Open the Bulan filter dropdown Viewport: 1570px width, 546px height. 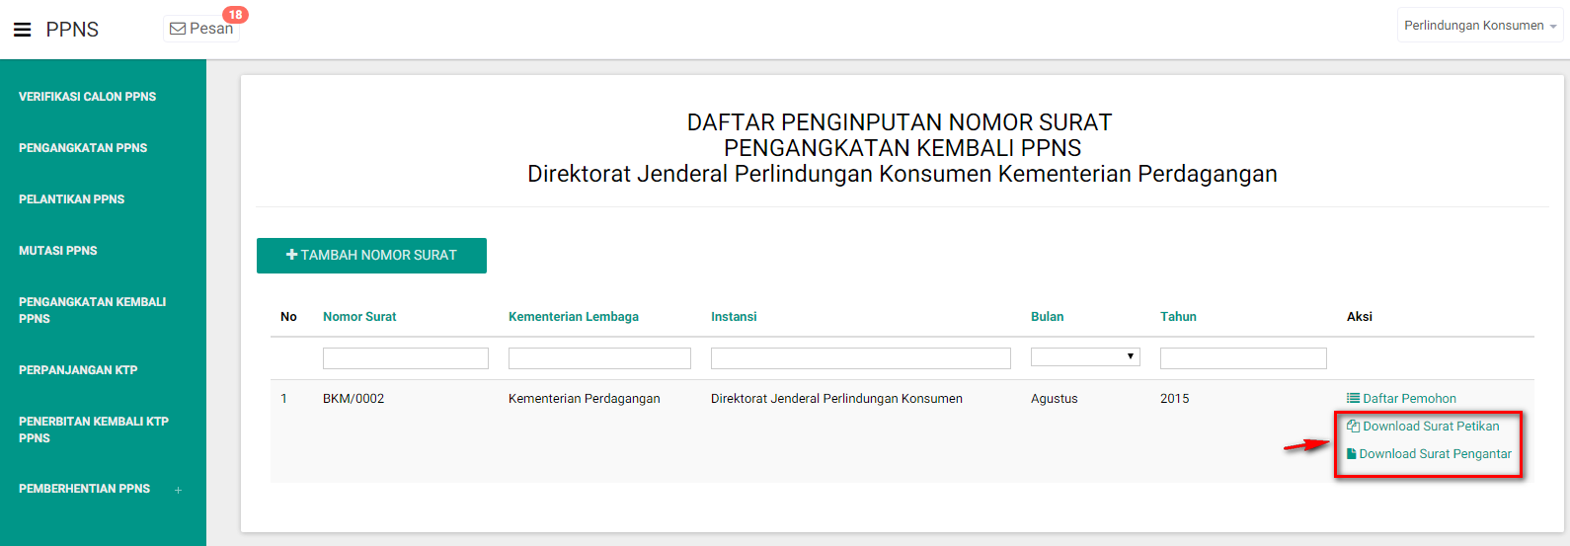1084,356
